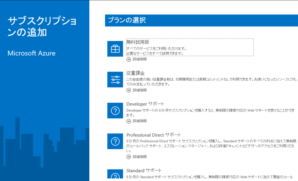Choose the Professional Direct サポート plan title
298x181 pixels.
coord(154,135)
